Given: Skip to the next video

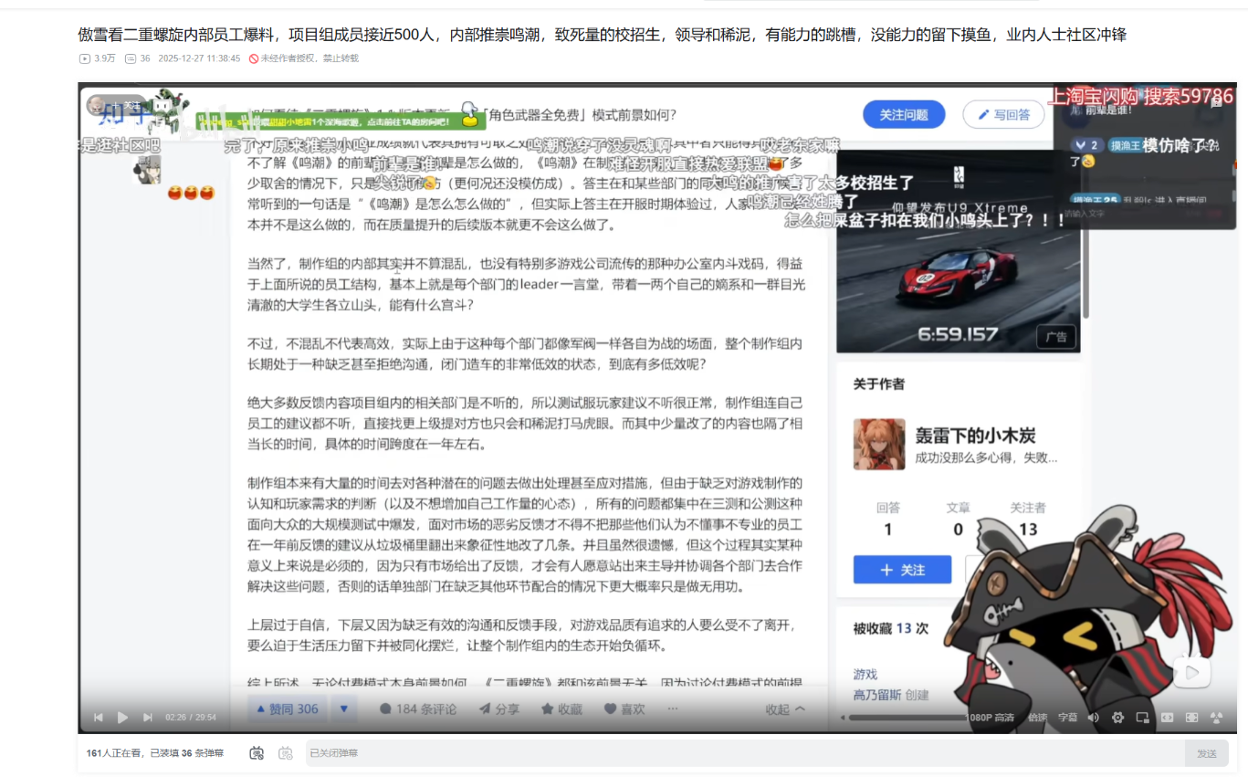Looking at the screenshot, I should coord(148,718).
